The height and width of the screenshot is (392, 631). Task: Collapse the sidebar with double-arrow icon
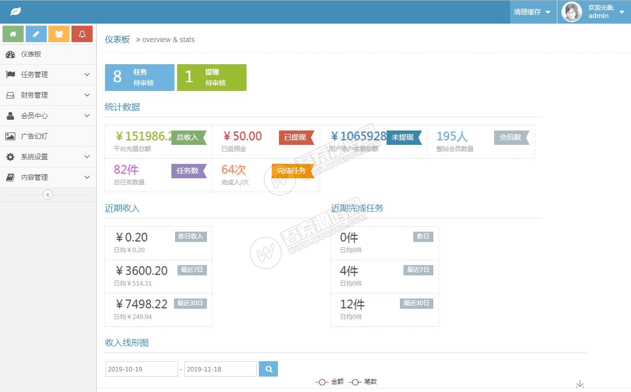coord(48,195)
